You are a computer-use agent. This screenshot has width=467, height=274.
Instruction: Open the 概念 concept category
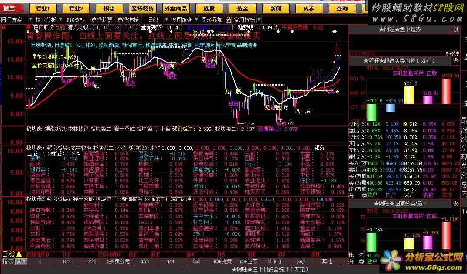point(109,9)
